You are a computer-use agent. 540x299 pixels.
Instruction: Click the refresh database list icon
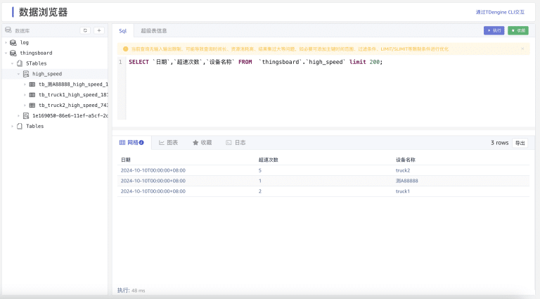(x=85, y=31)
